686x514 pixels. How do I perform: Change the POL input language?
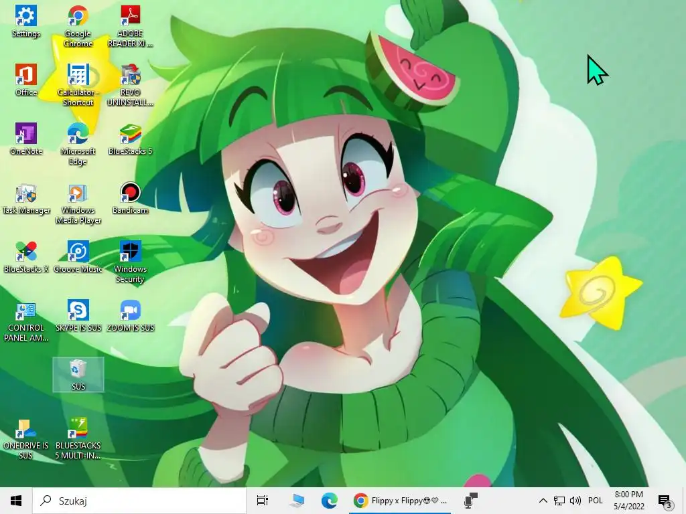pyautogui.click(x=596, y=501)
